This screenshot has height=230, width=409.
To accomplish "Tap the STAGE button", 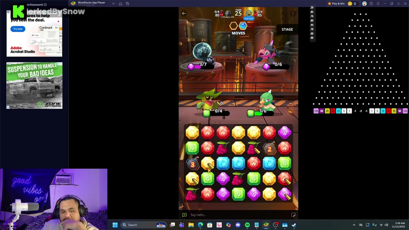I will (287, 29).
